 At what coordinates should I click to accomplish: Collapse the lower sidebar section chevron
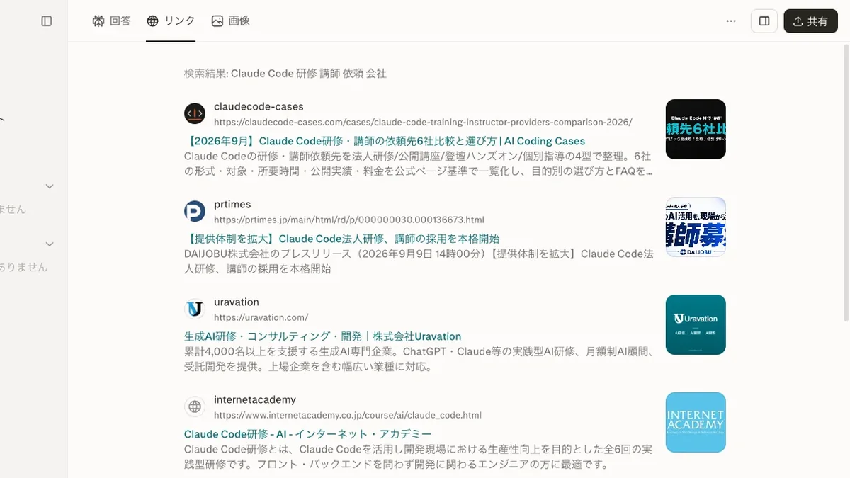pyautogui.click(x=50, y=244)
